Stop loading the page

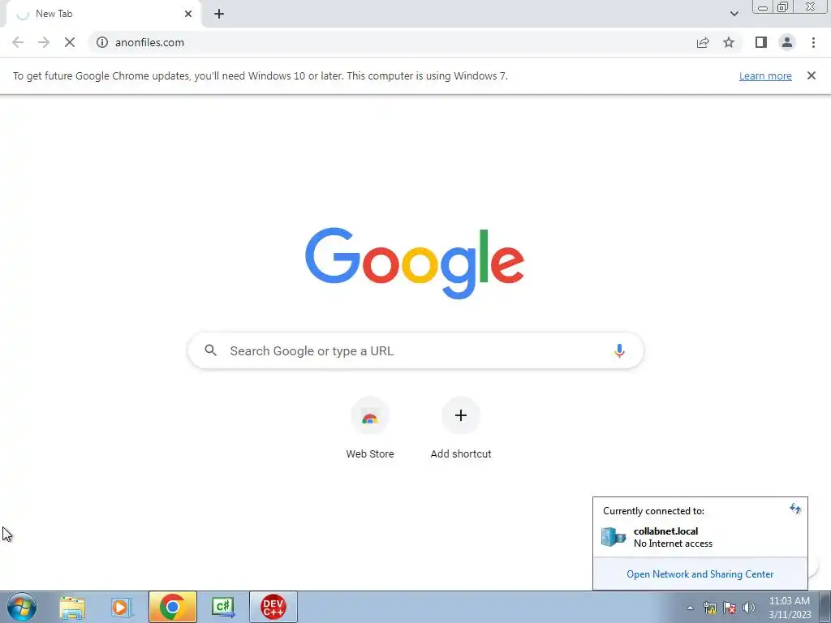coord(70,42)
